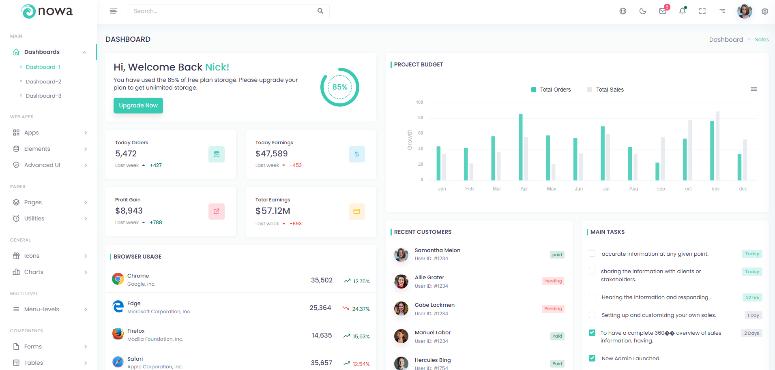Check the 'Hearing the information and responding' task
775x370 pixels.
click(x=592, y=297)
